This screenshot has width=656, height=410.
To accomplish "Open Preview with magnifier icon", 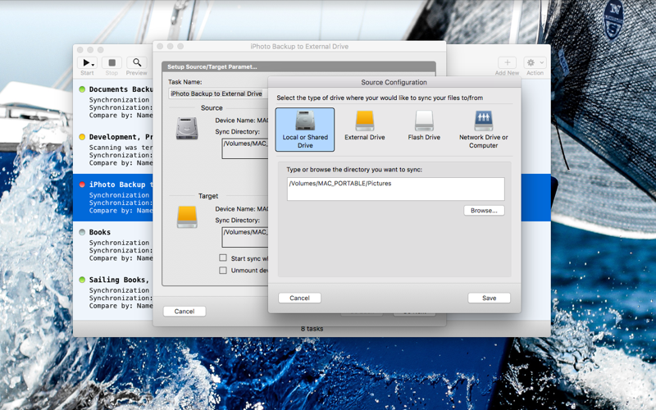I will tap(137, 63).
